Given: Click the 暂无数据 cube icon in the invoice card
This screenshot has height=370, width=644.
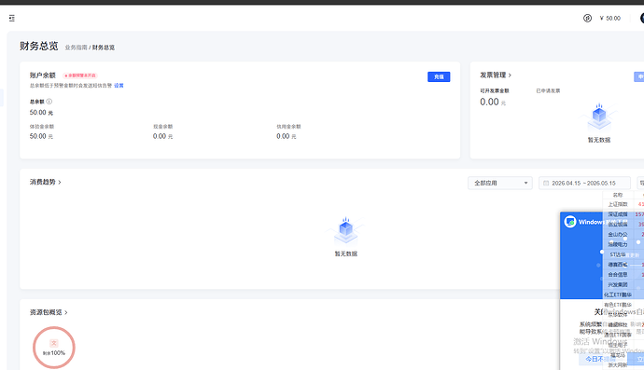Looking at the screenshot, I should tap(599, 116).
